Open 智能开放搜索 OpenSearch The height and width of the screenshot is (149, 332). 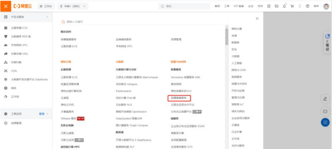tap(131, 112)
